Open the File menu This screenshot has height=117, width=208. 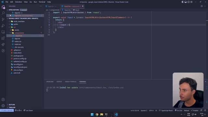tap(7, 2)
